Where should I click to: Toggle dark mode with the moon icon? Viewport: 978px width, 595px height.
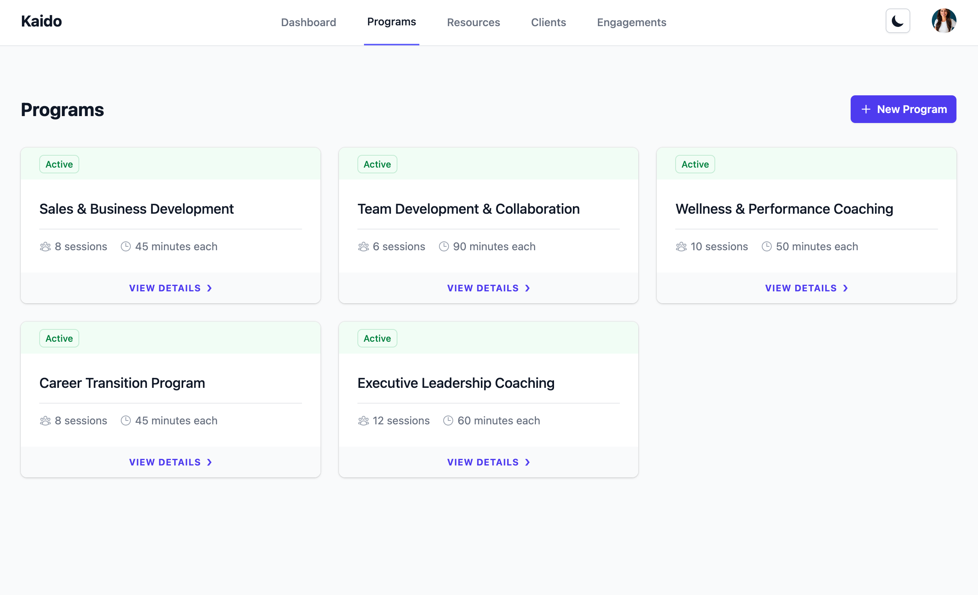tap(898, 21)
